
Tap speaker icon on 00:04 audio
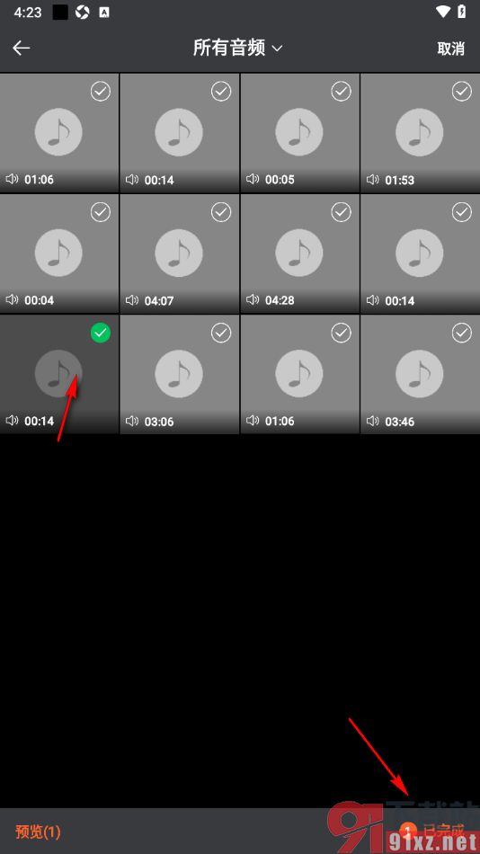click(12, 299)
